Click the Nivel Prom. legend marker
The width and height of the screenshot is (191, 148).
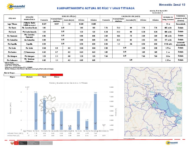click(x=9, y=135)
